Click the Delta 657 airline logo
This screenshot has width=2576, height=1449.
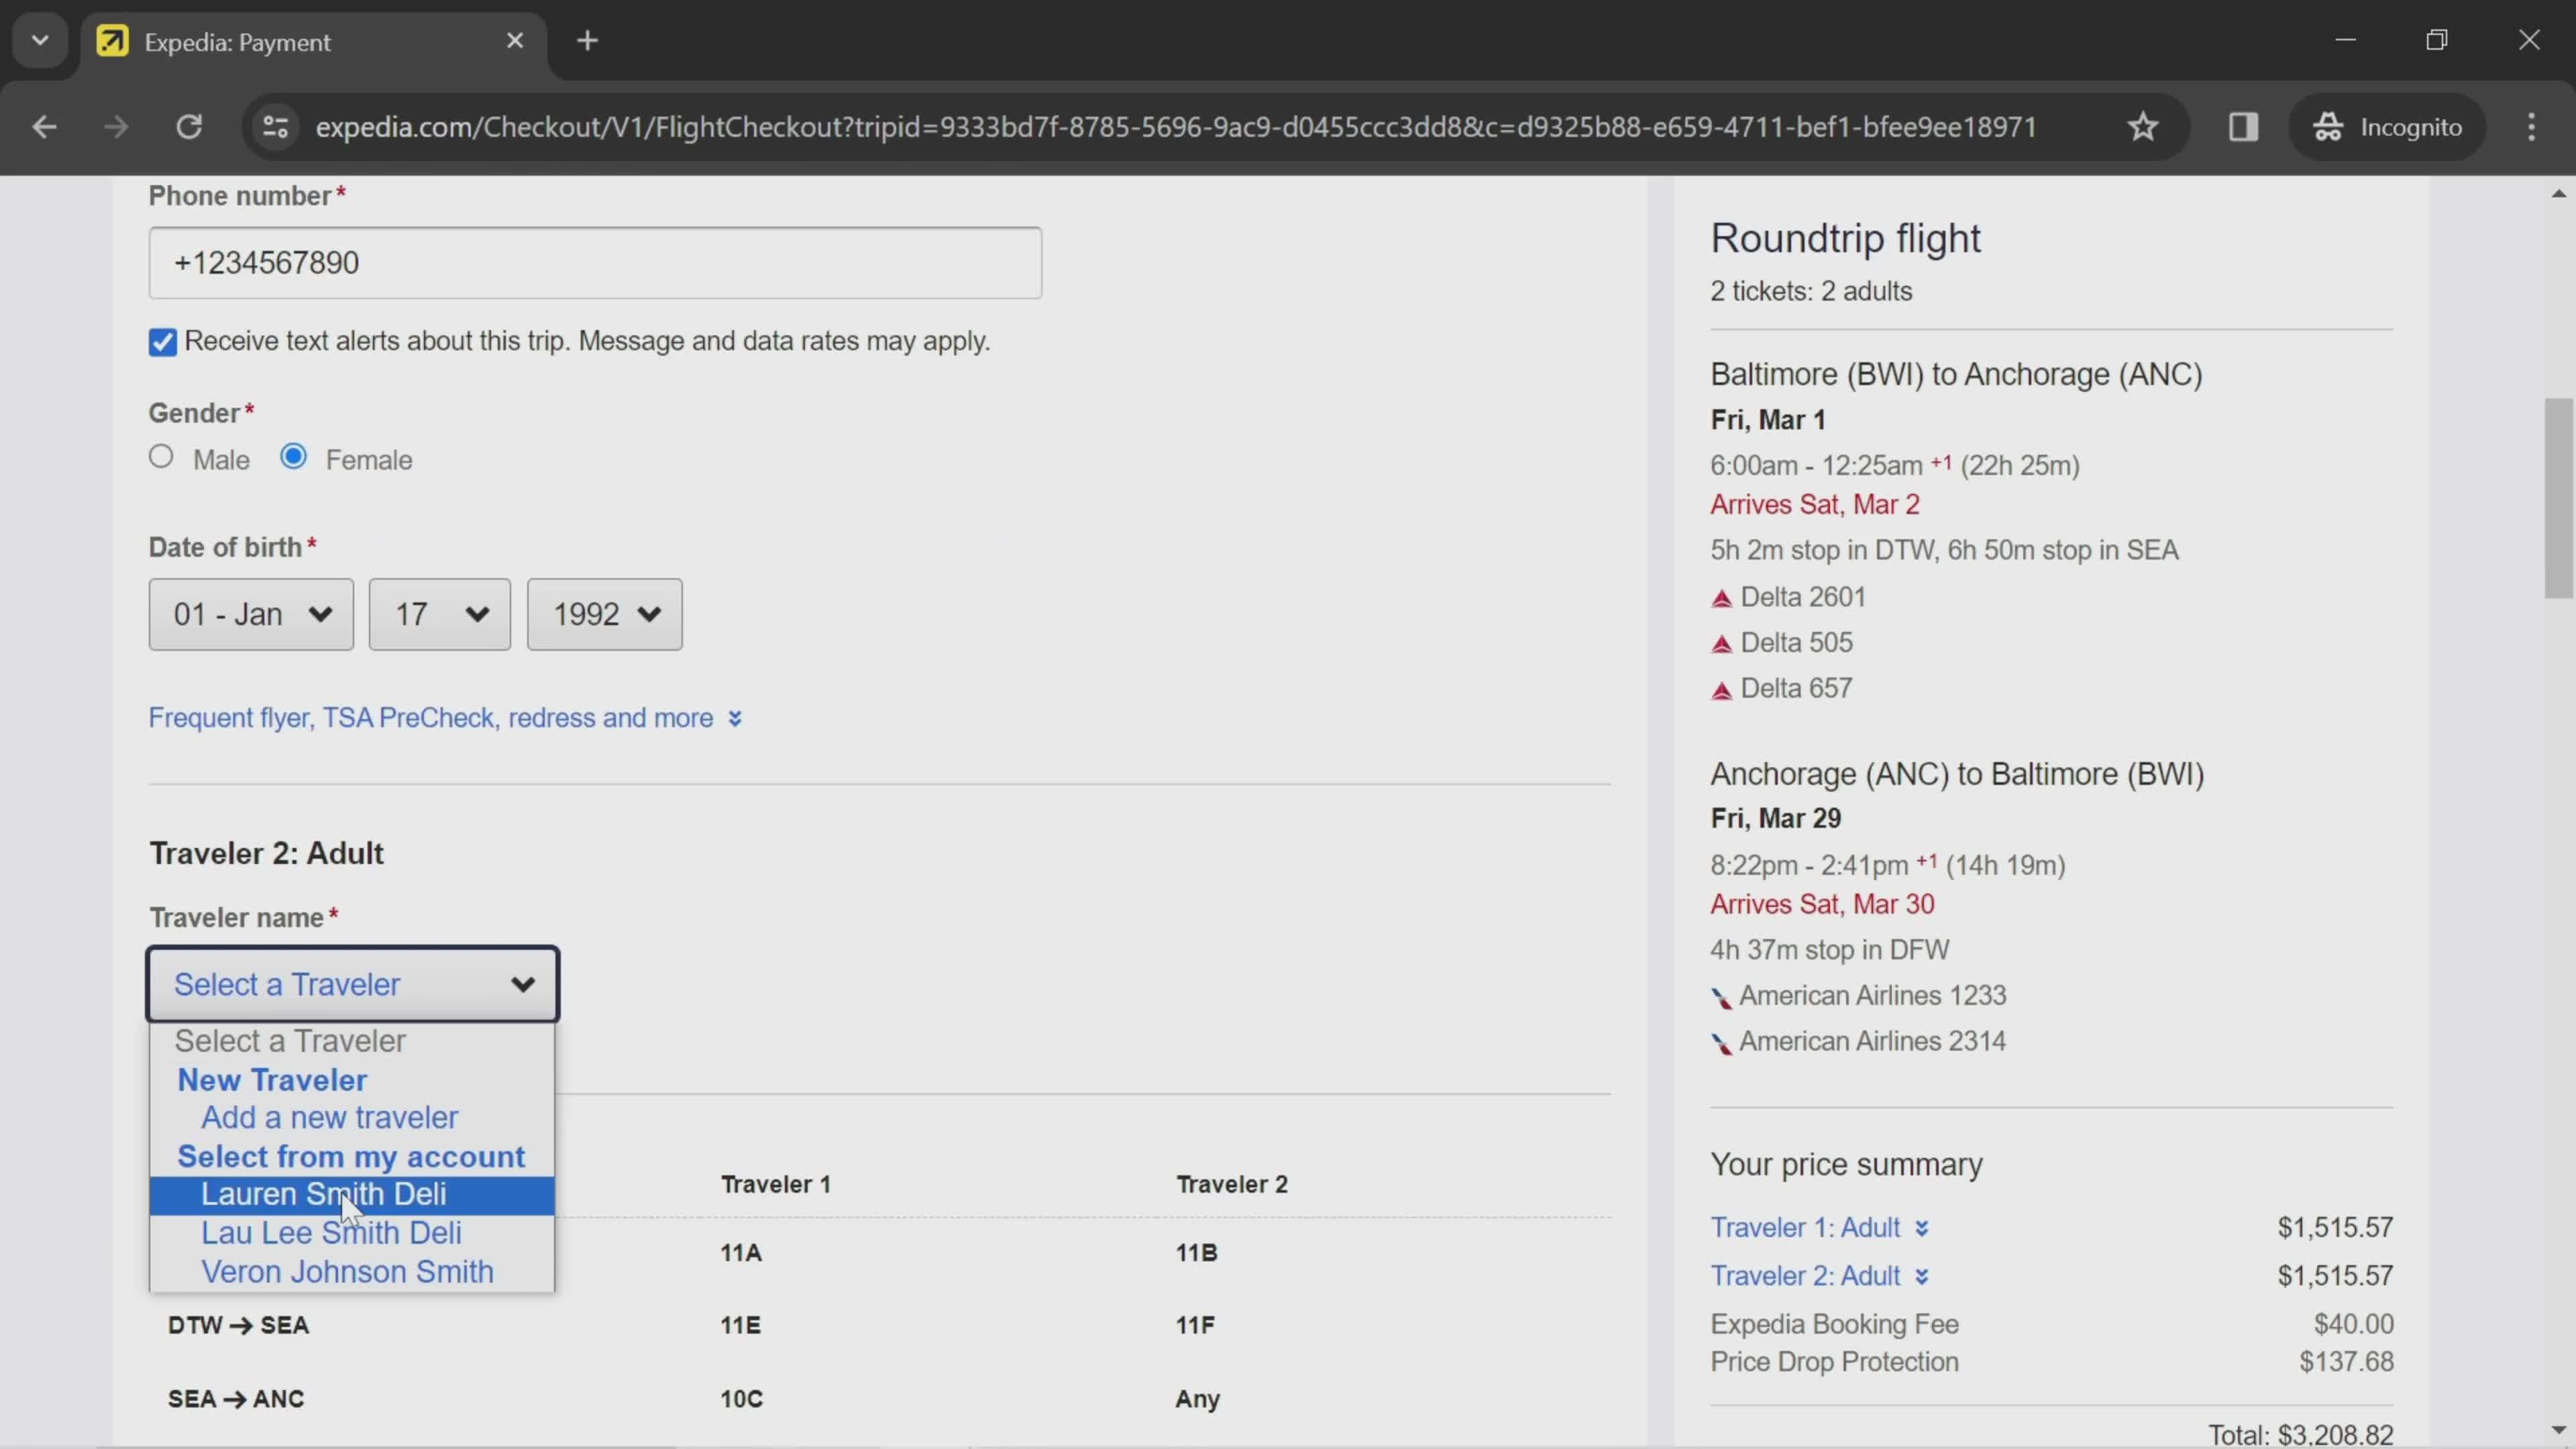[x=1721, y=690]
